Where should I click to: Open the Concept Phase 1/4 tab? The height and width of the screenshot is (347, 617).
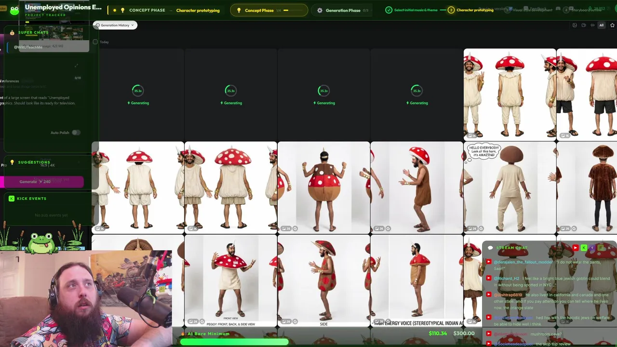tap(269, 10)
